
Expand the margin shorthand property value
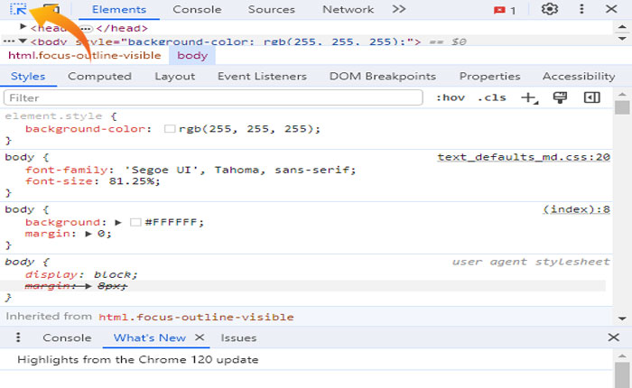[x=88, y=234]
